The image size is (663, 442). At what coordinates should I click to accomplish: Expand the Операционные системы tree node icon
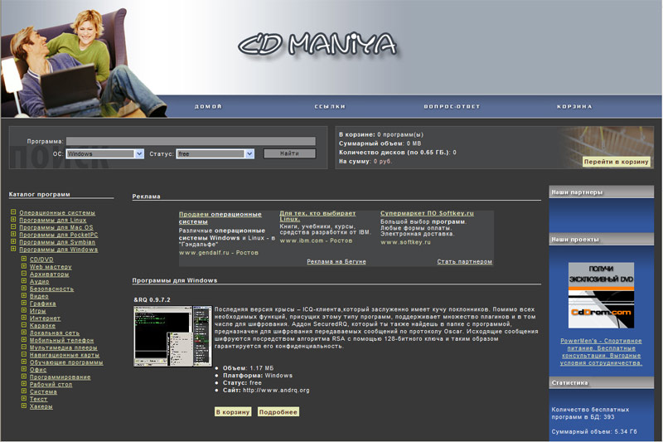tap(13, 212)
